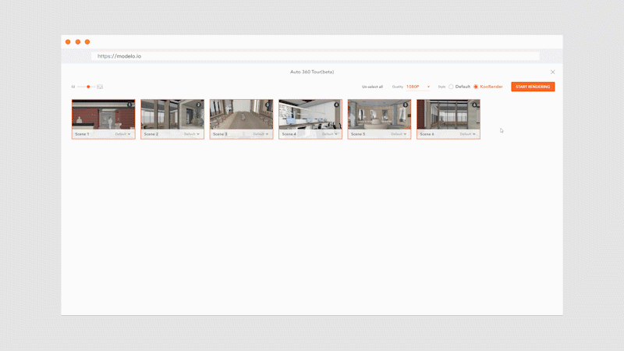Click the Scene 4 label text
Screen dimensions: 624x351
pos(289,134)
